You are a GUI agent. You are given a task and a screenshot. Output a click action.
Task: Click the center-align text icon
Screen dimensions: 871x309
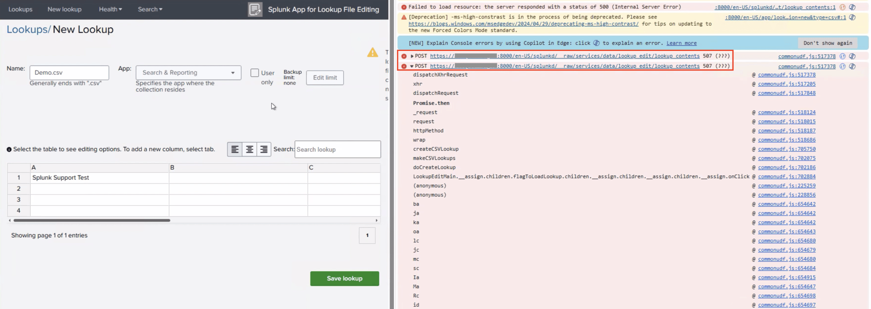[249, 149]
